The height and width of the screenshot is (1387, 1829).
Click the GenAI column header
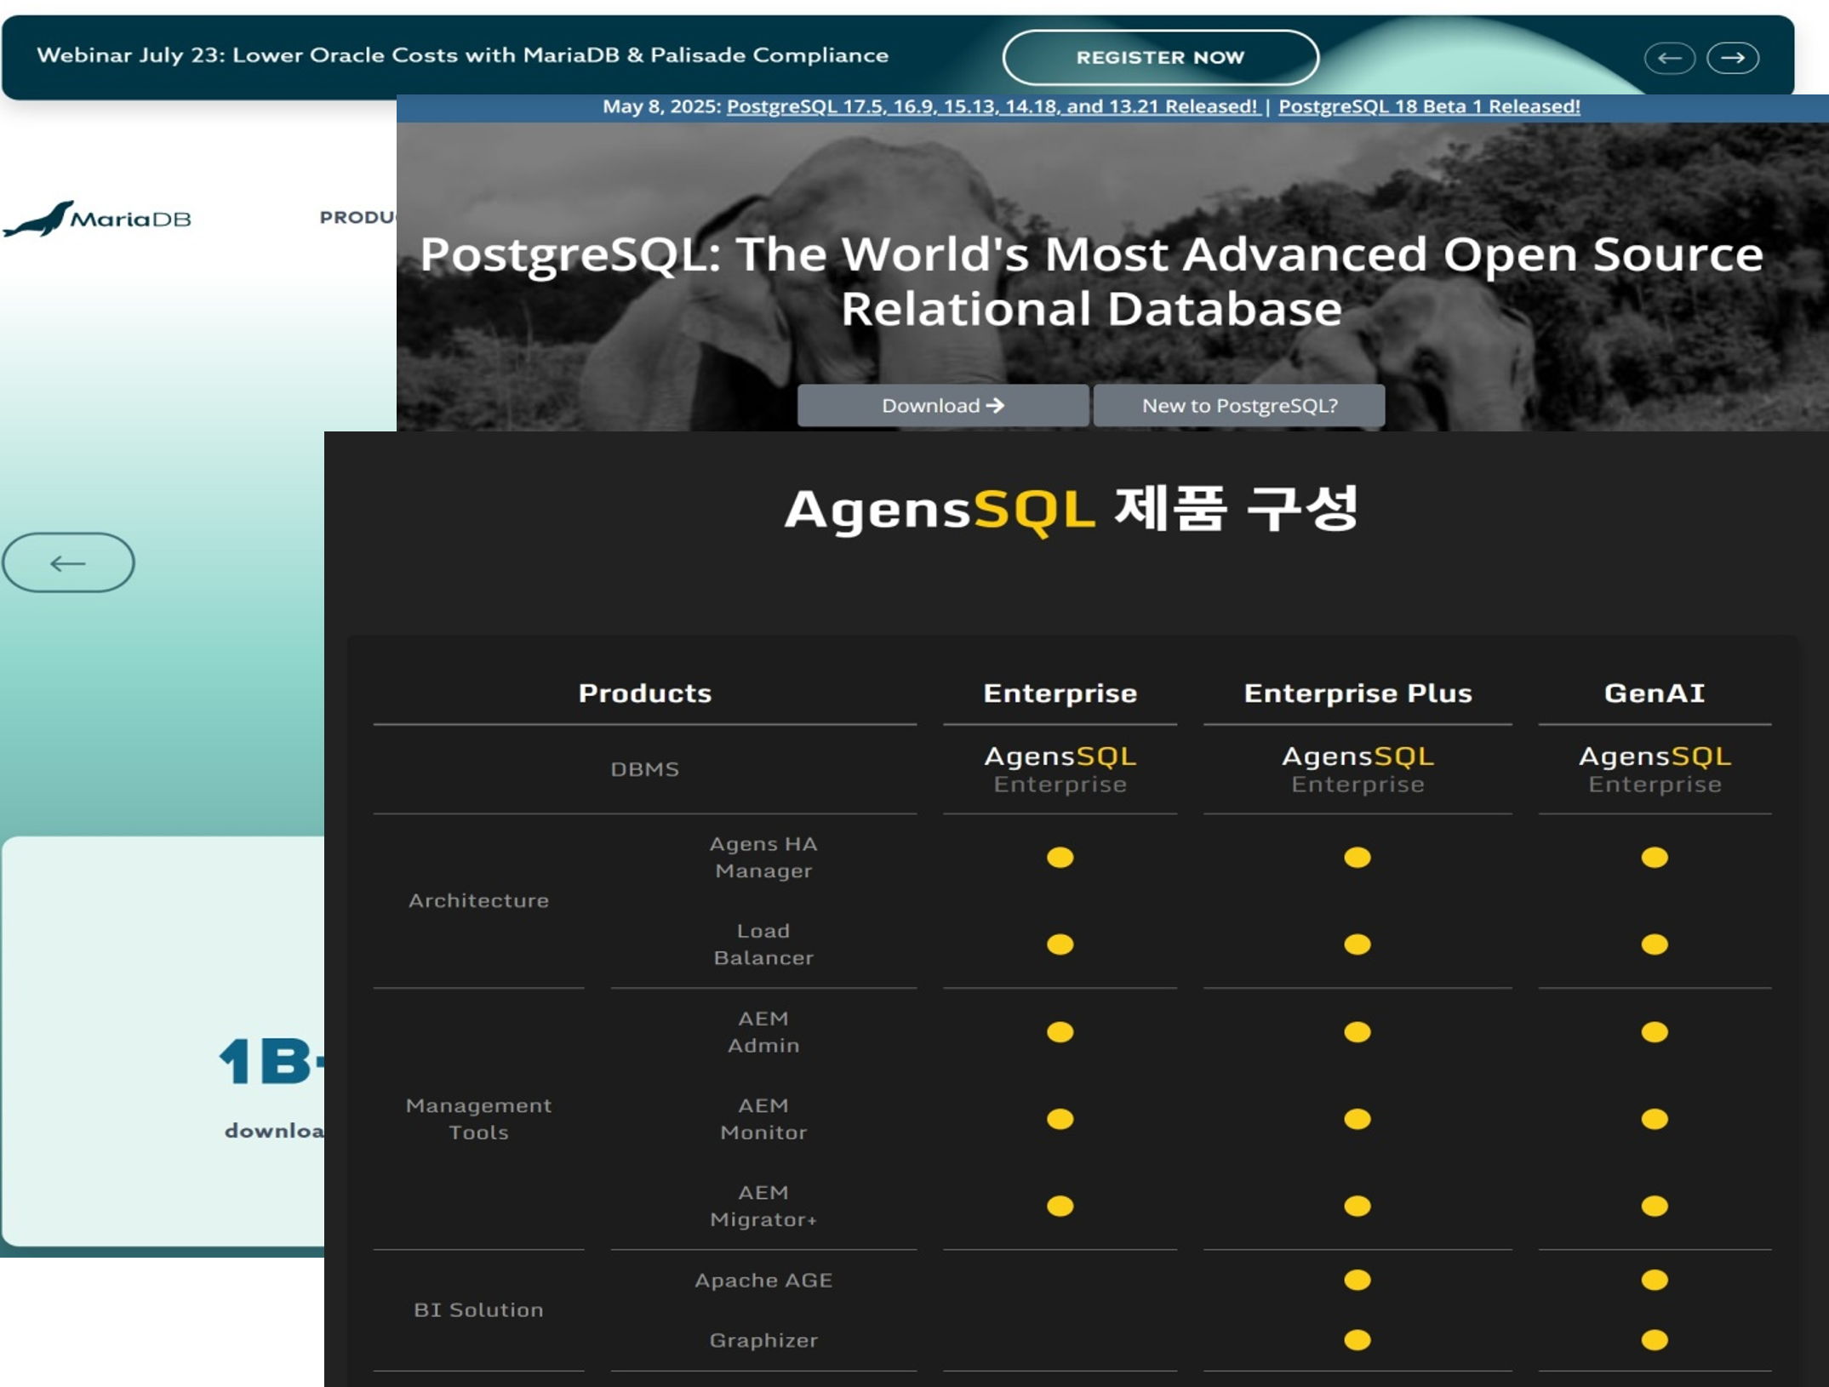(x=1655, y=693)
